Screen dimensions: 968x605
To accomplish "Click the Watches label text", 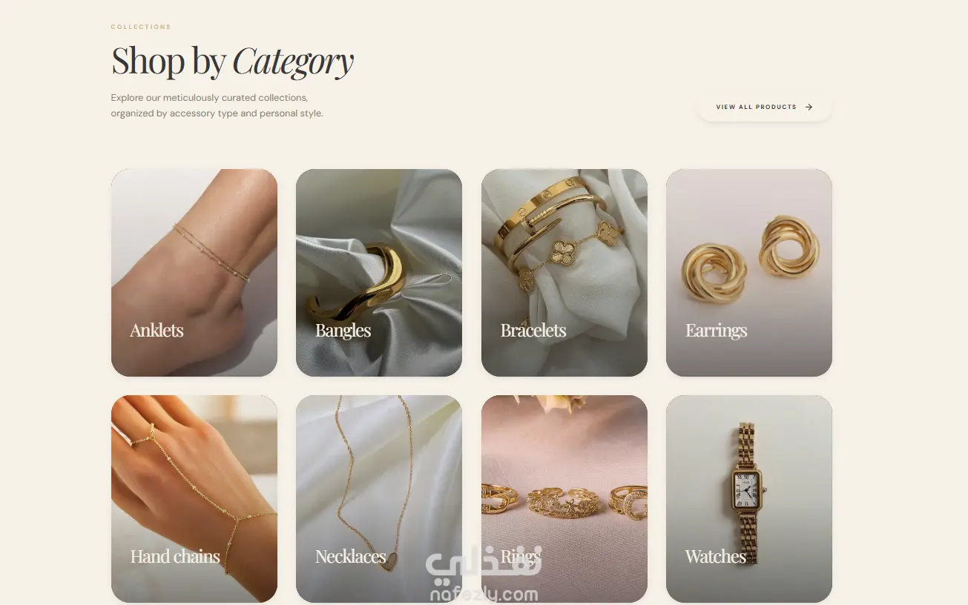I will pos(715,557).
